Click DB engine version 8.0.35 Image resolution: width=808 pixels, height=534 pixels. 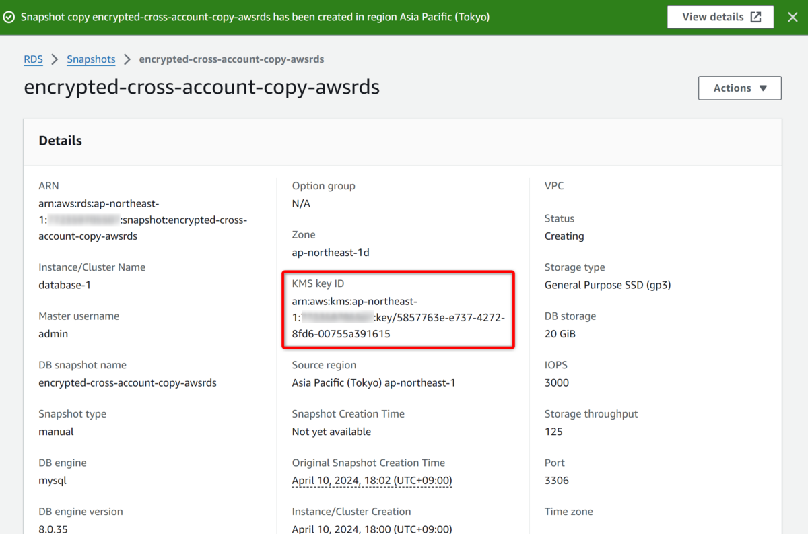click(x=53, y=529)
